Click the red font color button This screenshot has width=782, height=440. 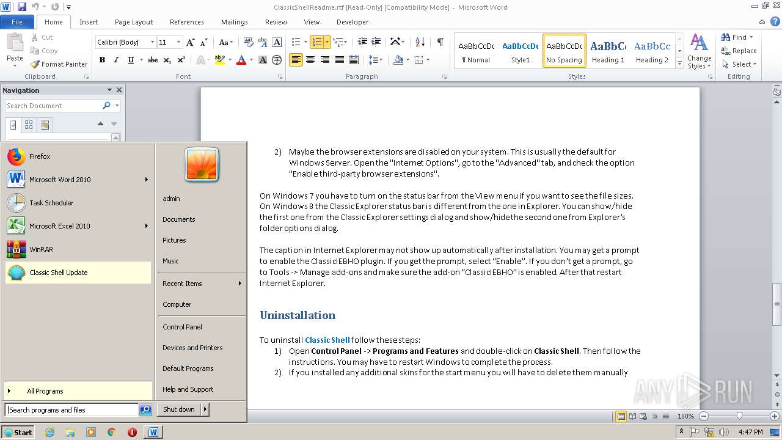241,60
